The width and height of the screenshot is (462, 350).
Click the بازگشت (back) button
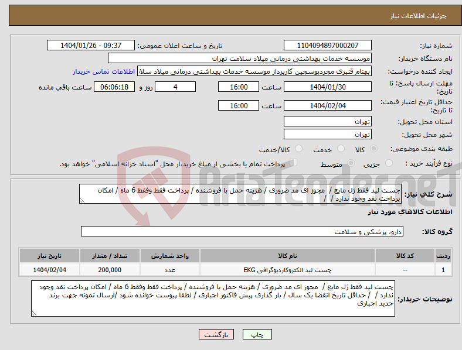coord(216,335)
